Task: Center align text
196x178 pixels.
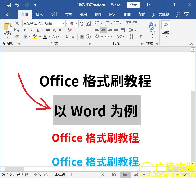Action: (x=103, y=30)
